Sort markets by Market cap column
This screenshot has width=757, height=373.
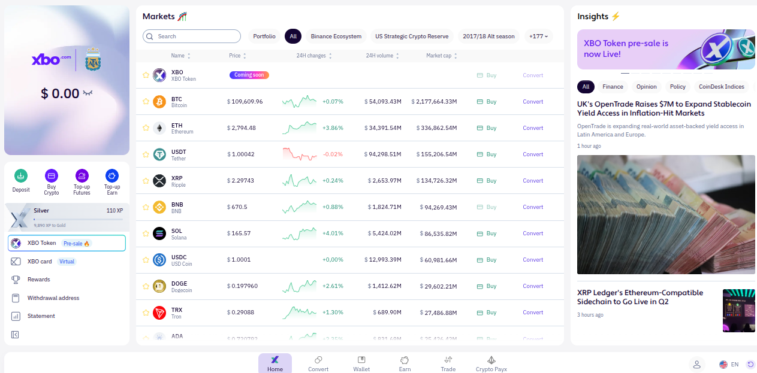pyautogui.click(x=442, y=56)
